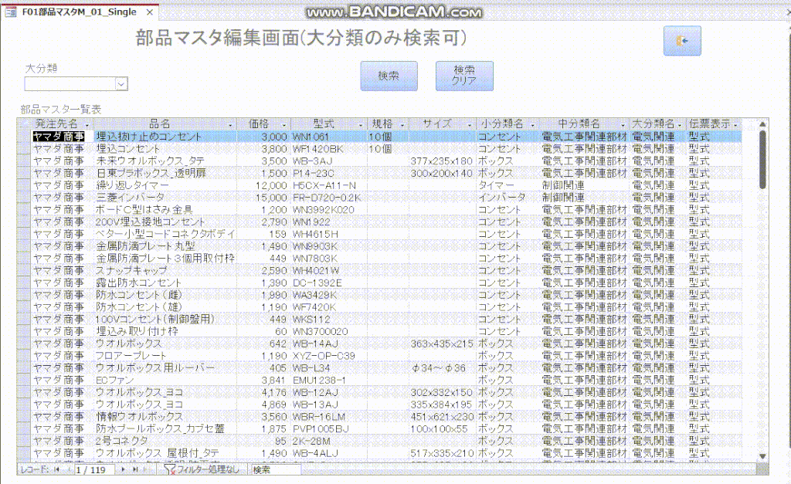791x484 pixels.
Task: Click the record number field showing 1 / 119
Action: (x=90, y=469)
